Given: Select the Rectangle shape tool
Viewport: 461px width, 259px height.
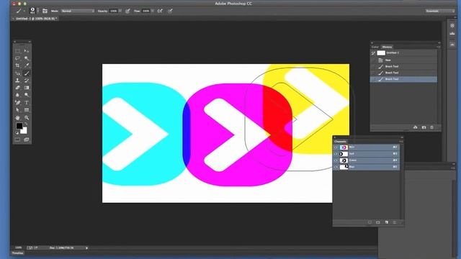Looking at the screenshot, I should tap(27, 110).
